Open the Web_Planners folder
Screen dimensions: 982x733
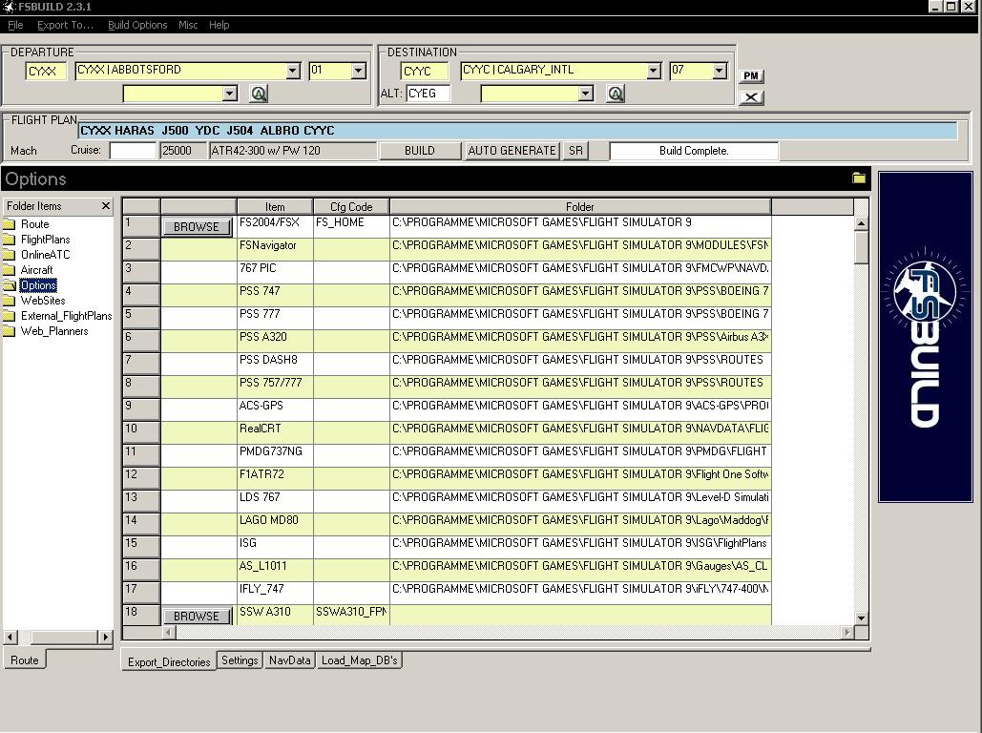[53, 331]
